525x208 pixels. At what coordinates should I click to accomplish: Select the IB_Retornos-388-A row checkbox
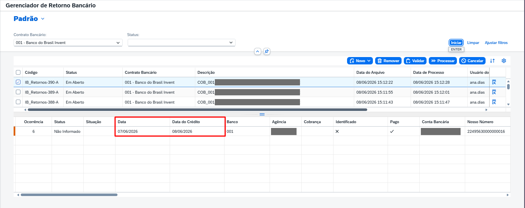(18, 102)
